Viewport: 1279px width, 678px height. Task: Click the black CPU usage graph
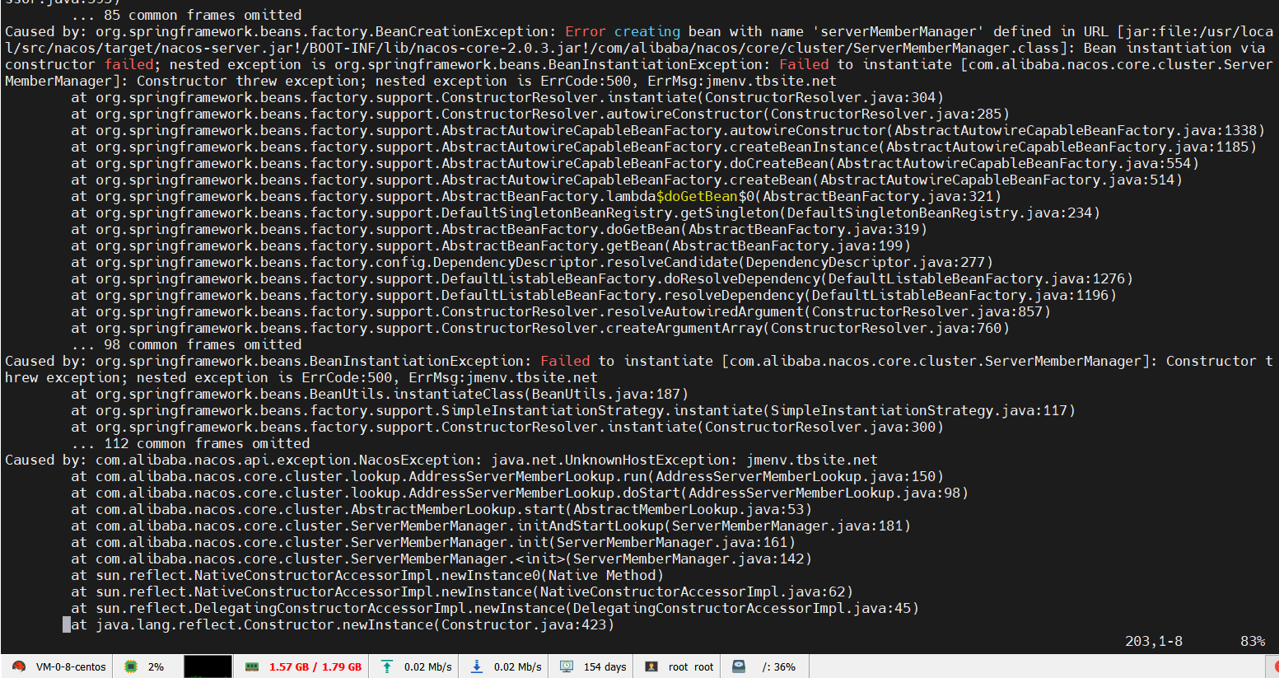[x=208, y=666]
